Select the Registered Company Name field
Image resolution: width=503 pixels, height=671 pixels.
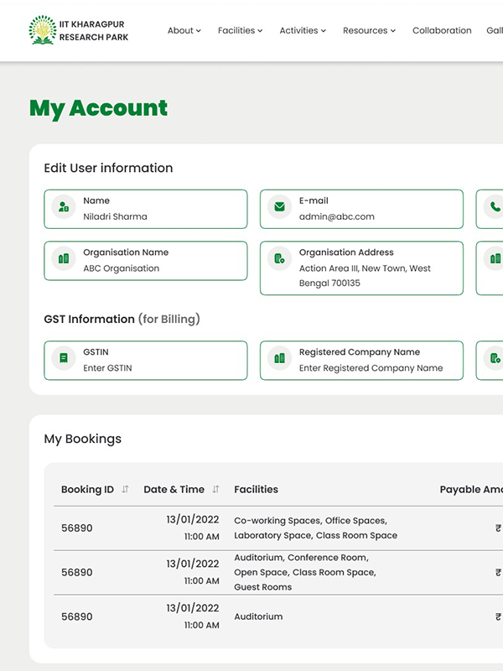(361, 361)
